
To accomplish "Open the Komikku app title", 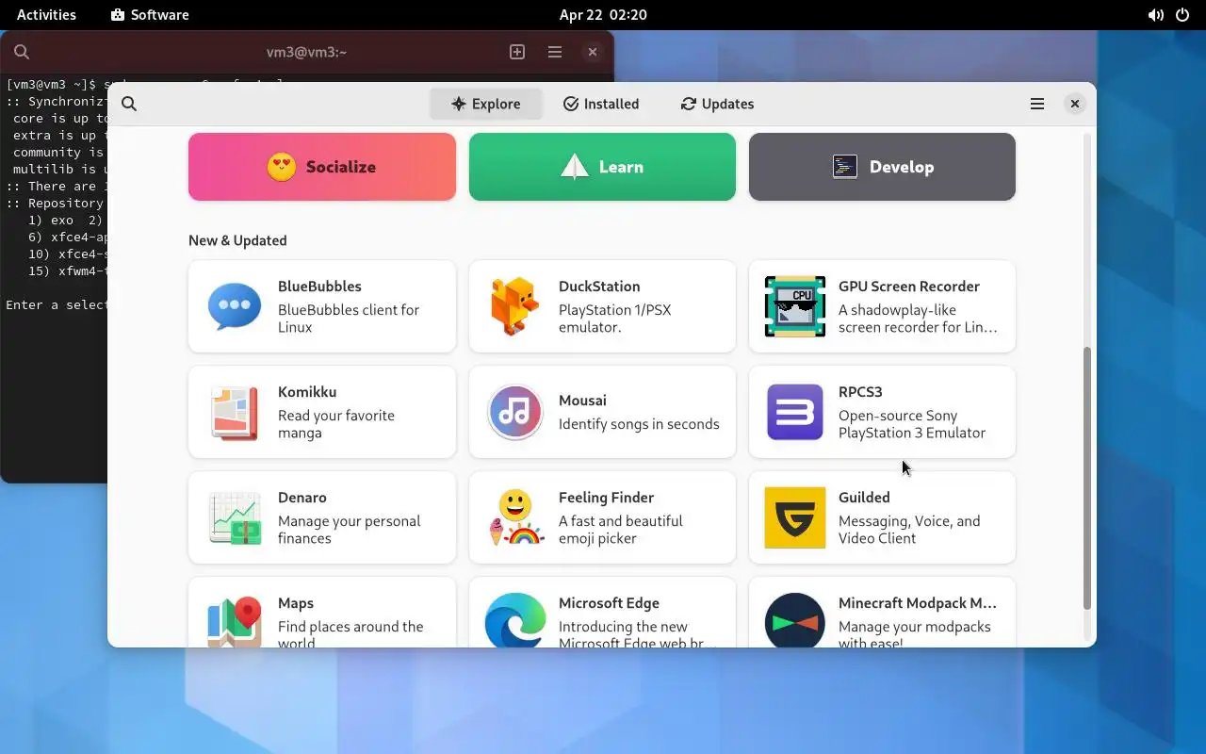I will tap(307, 392).
